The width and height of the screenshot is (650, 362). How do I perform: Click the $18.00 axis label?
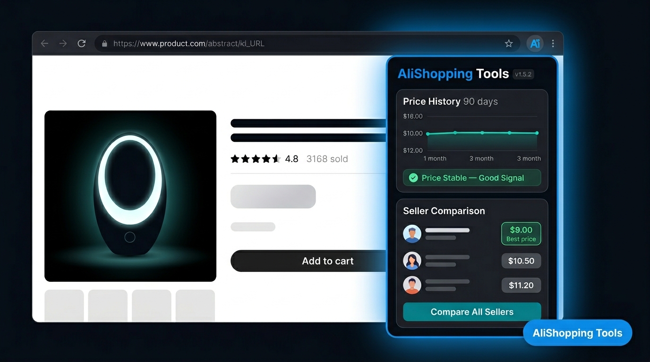pos(413,116)
